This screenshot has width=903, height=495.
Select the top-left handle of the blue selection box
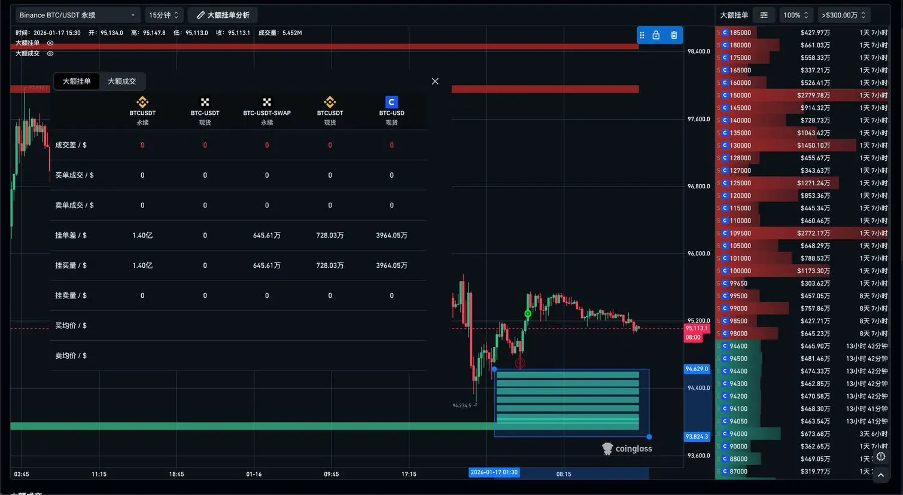click(494, 369)
